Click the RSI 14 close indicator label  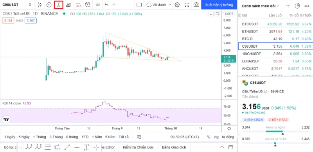point(11,103)
